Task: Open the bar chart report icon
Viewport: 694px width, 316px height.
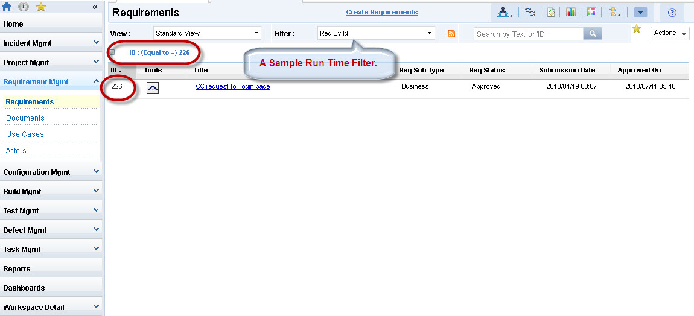Action: coord(570,12)
